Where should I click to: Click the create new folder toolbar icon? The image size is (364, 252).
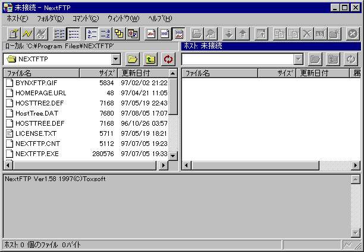pos(334,34)
